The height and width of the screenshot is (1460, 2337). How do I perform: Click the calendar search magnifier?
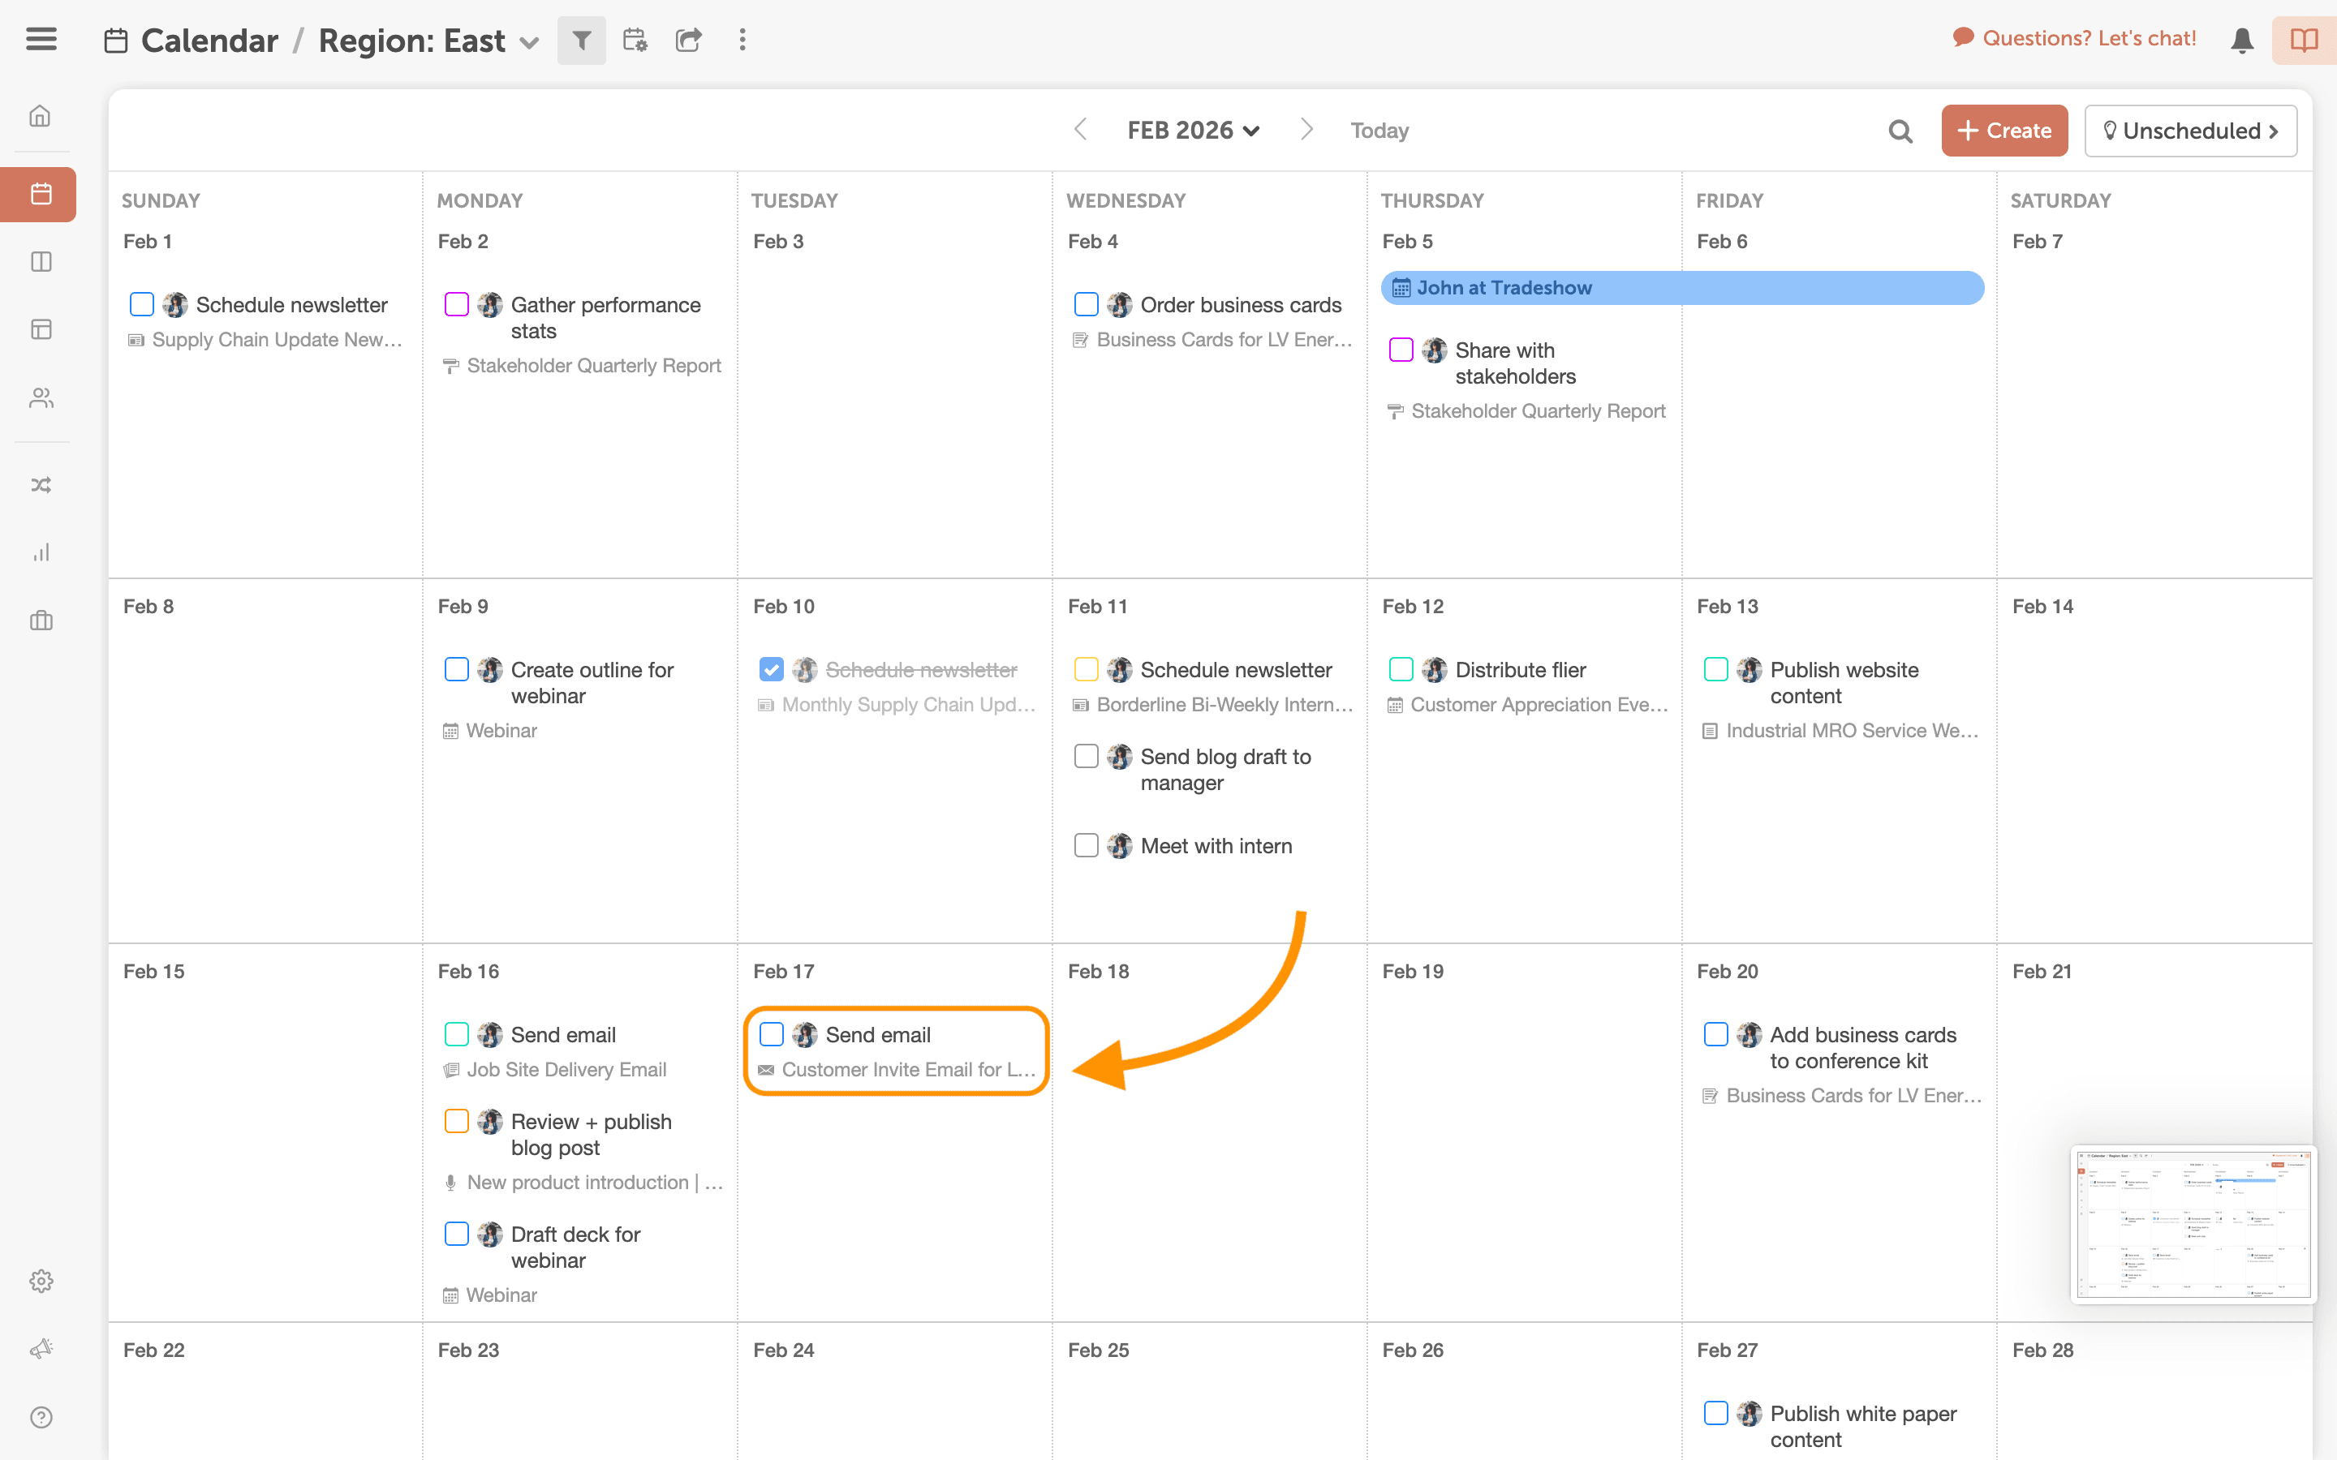(1900, 131)
